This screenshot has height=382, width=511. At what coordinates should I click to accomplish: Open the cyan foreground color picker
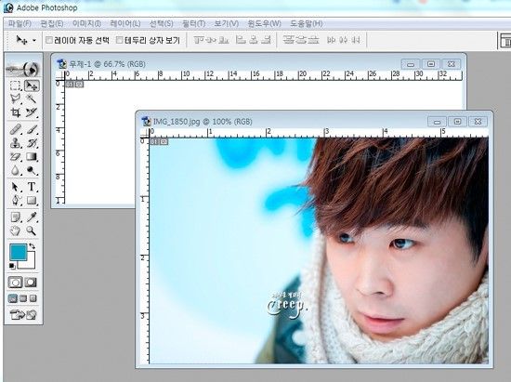pyautogui.click(x=19, y=252)
